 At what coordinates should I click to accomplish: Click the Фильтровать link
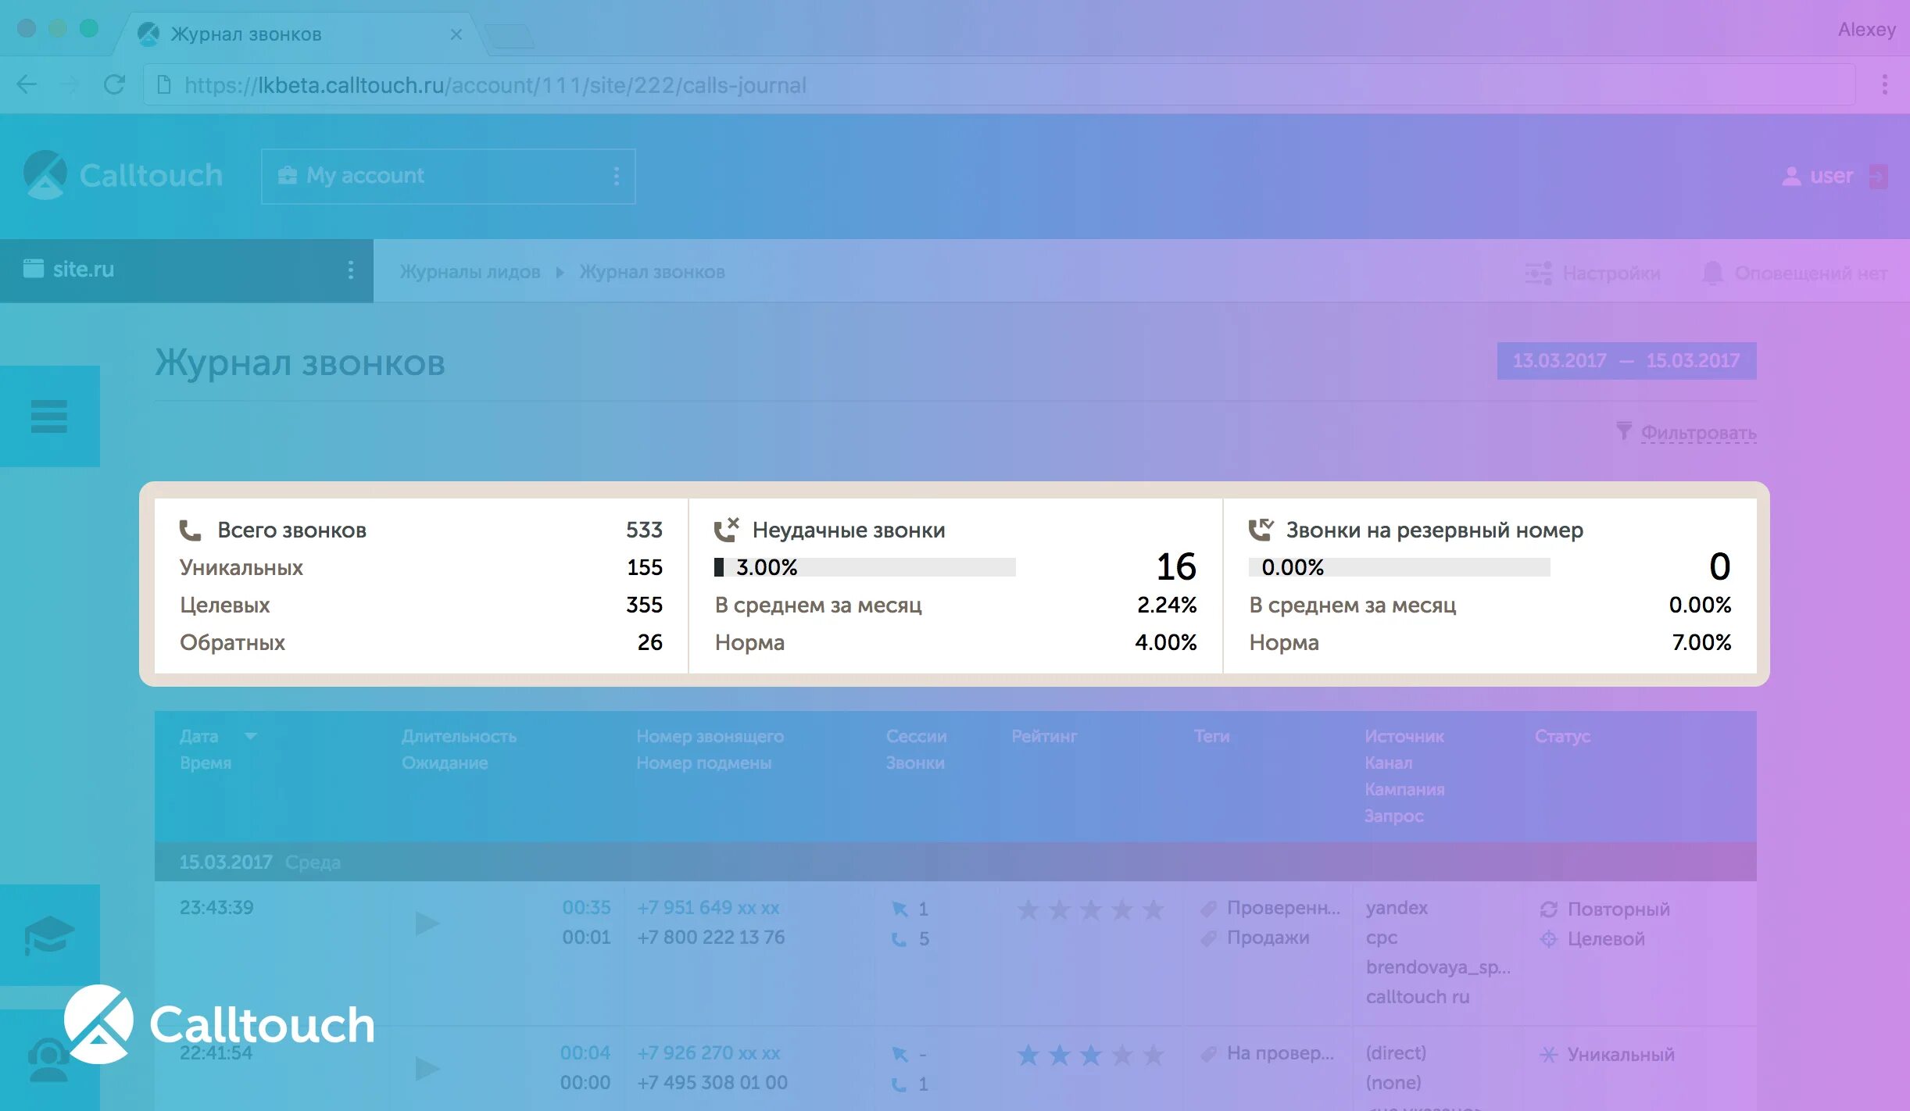[x=1697, y=432]
